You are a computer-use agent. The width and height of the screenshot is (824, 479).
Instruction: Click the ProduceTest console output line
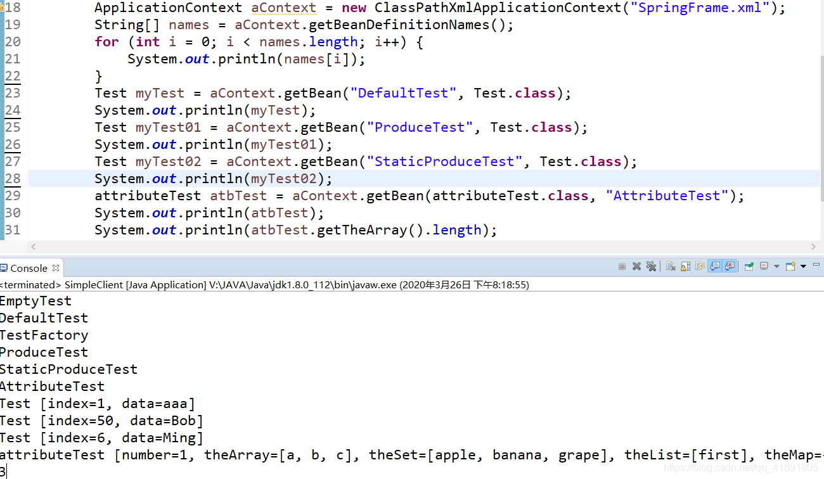coord(44,352)
